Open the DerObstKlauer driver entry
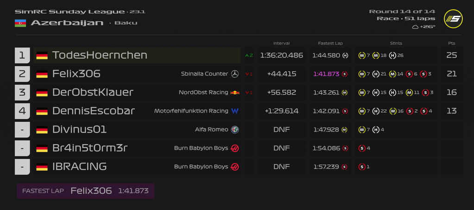The image size is (474, 210). [x=93, y=92]
